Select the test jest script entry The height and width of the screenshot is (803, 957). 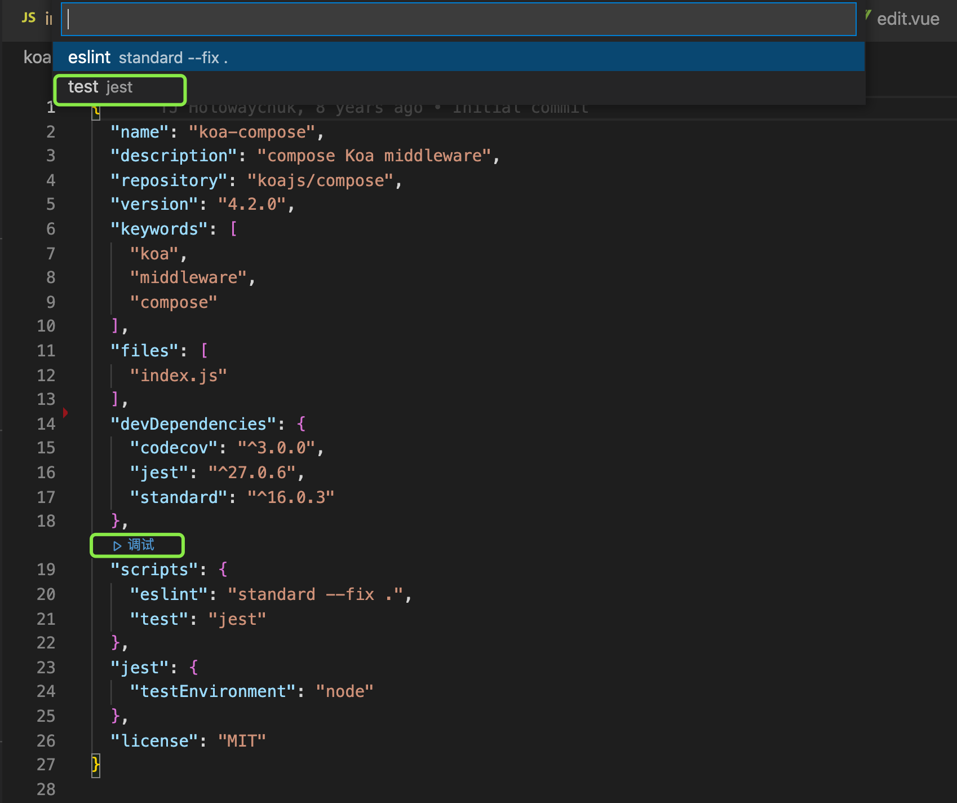pos(459,87)
